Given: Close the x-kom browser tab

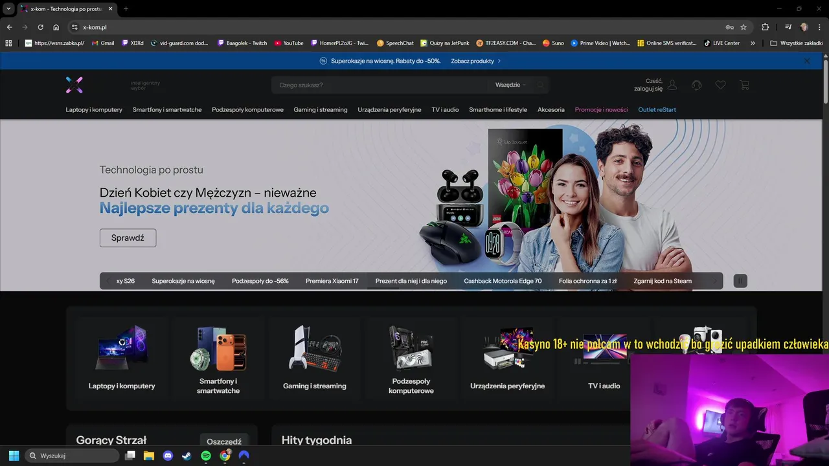Looking at the screenshot, I should point(111,9).
